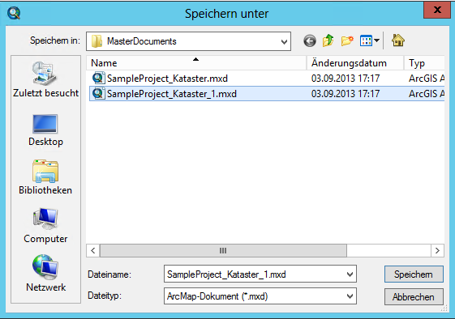
Task: Click the SampleProject_Kataster_1.mxd file icon
Action: pyautogui.click(x=98, y=93)
